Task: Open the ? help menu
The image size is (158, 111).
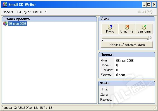Action: pyautogui.click(x=45, y=12)
